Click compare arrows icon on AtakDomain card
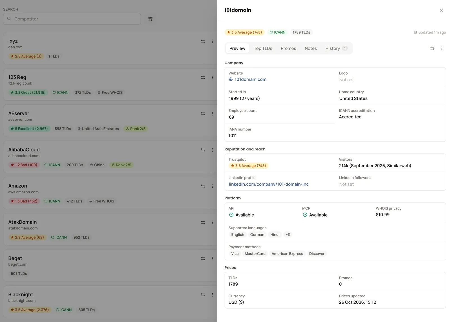The width and height of the screenshot is (451, 322). (x=203, y=222)
